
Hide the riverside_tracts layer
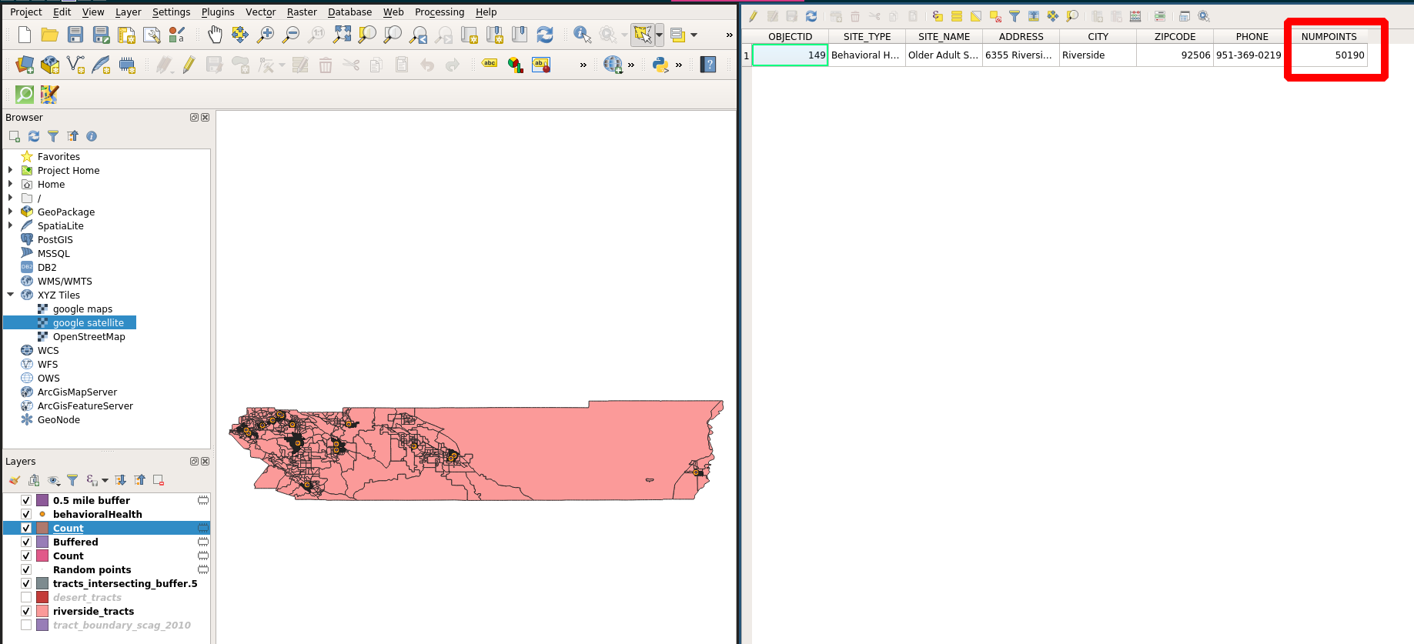[26, 611]
